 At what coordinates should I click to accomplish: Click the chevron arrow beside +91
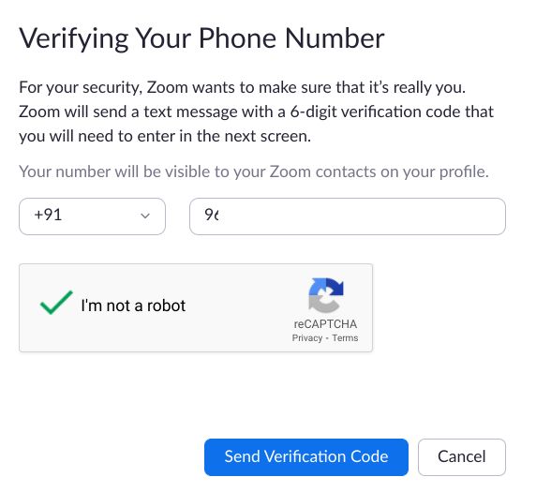coord(145,216)
